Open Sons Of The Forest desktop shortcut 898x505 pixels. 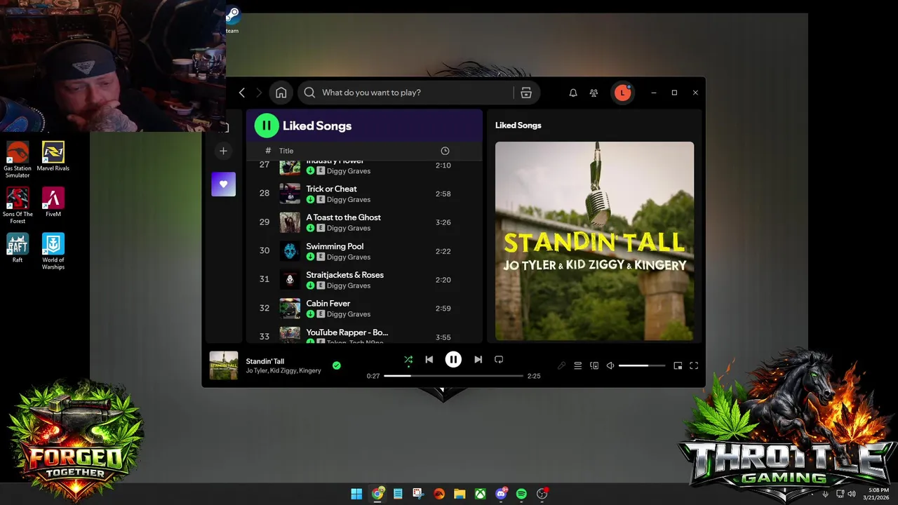click(18, 206)
